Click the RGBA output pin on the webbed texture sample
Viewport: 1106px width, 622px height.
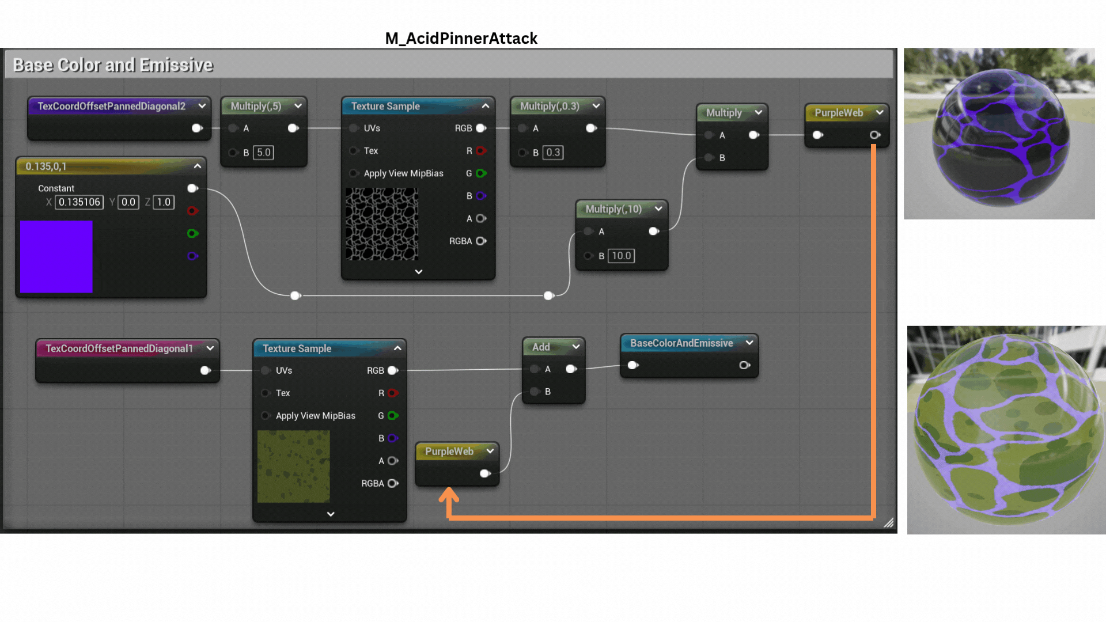(x=481, y=241)
